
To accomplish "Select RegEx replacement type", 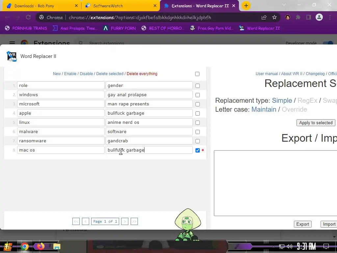I will pos(307,100).
